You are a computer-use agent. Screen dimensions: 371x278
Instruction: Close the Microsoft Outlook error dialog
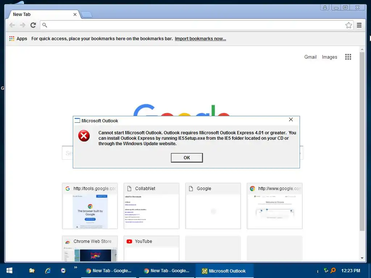point(291,119)
